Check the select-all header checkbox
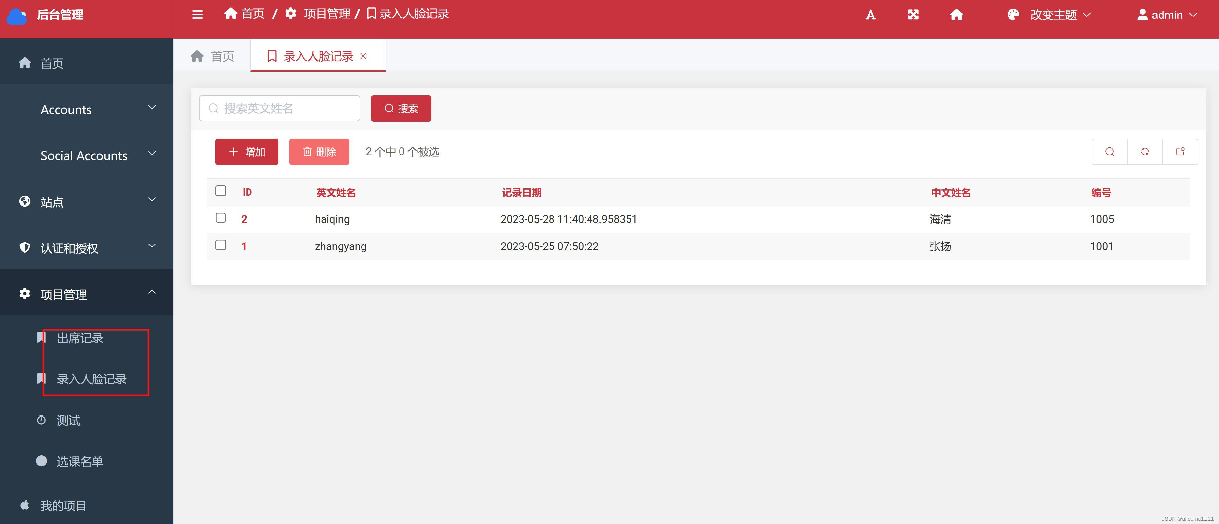Screen dimensions: 1219x524 (x=220, y=191)
